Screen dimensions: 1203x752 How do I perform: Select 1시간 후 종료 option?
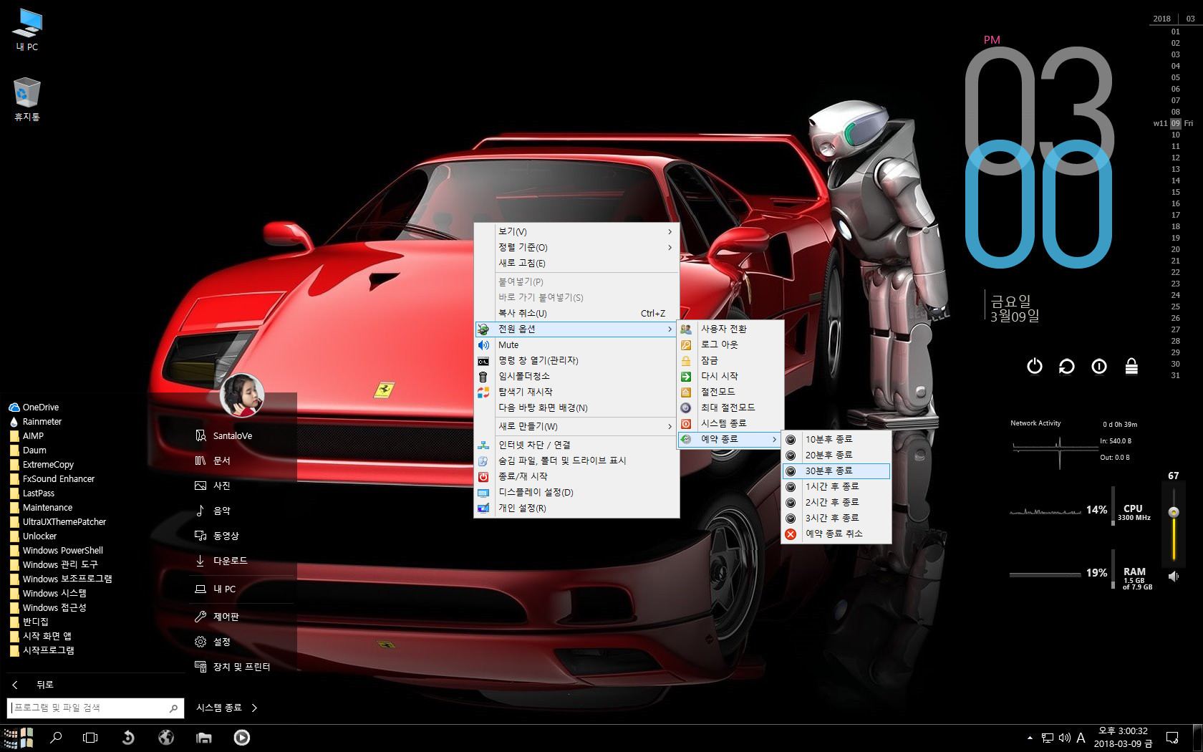(836, 486)
